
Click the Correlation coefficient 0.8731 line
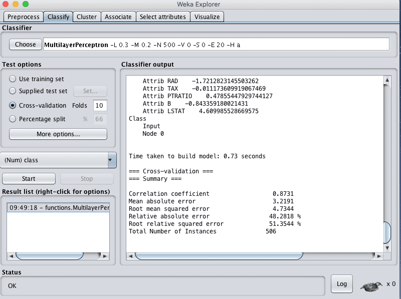tap(211, 194)
